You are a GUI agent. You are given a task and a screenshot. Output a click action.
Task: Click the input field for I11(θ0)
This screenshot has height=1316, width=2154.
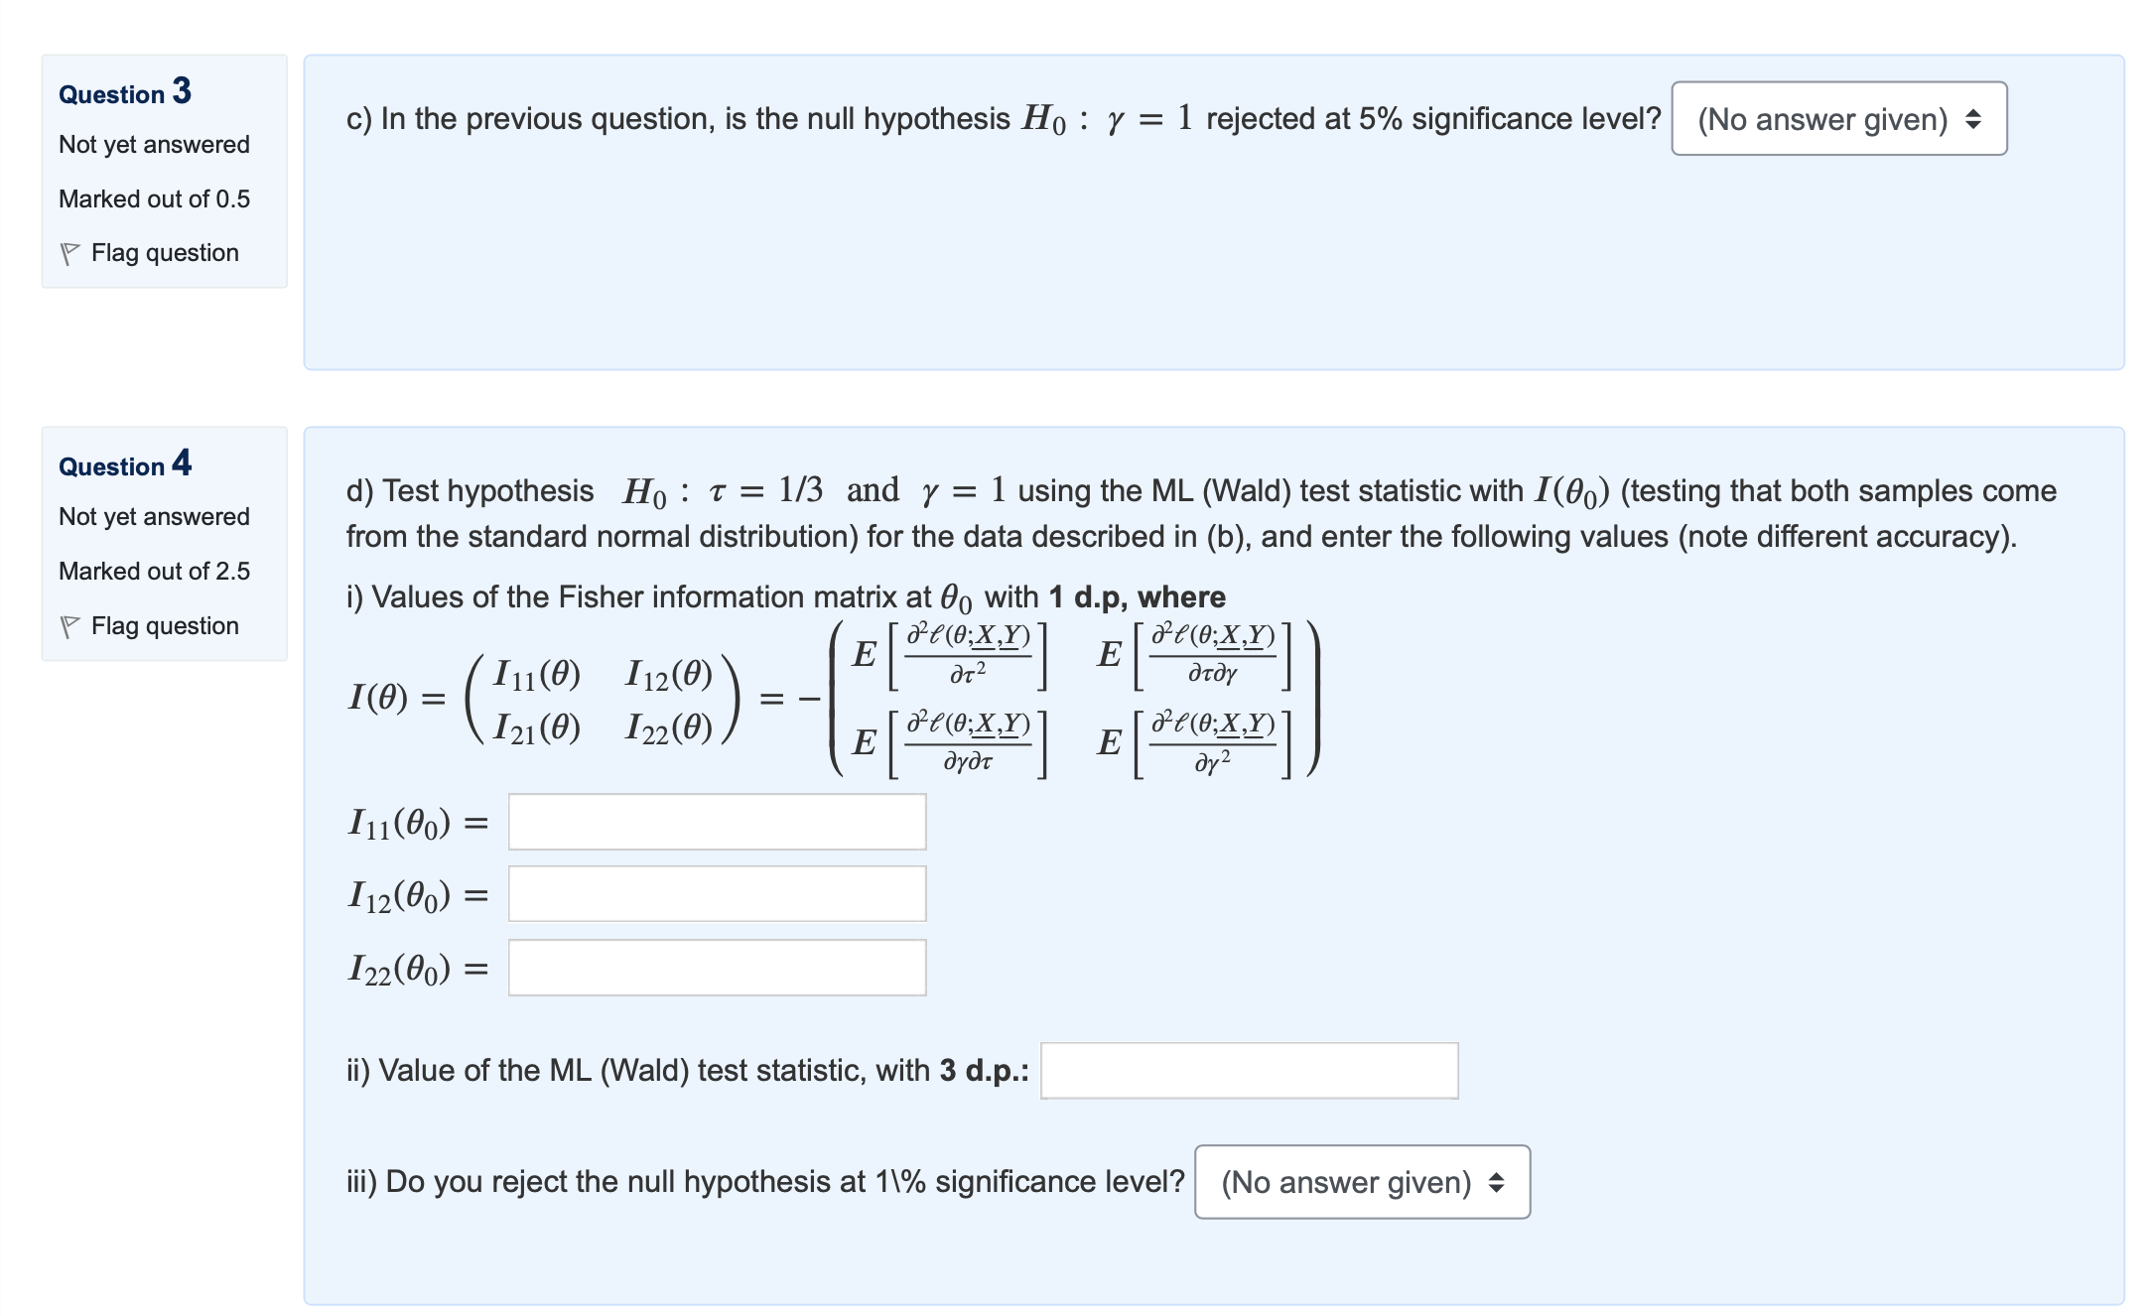(715, 820)
